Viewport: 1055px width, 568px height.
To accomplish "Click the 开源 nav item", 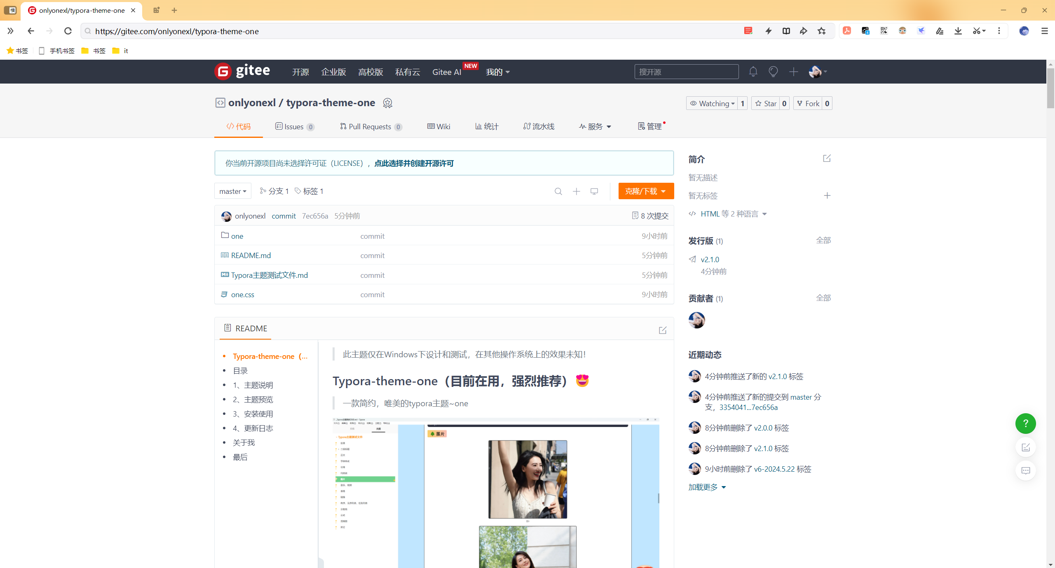I will (300, 72).
